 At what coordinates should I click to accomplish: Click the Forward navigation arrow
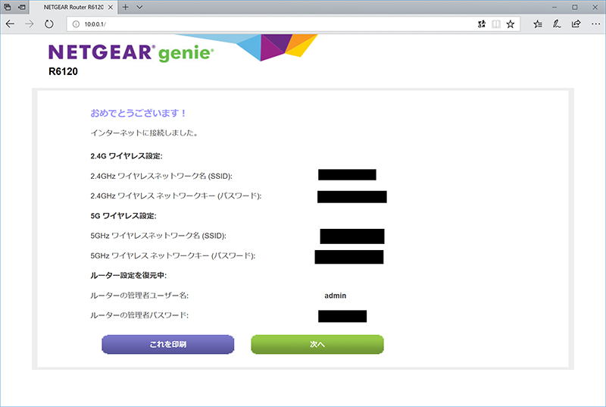(x=30, y=24)
